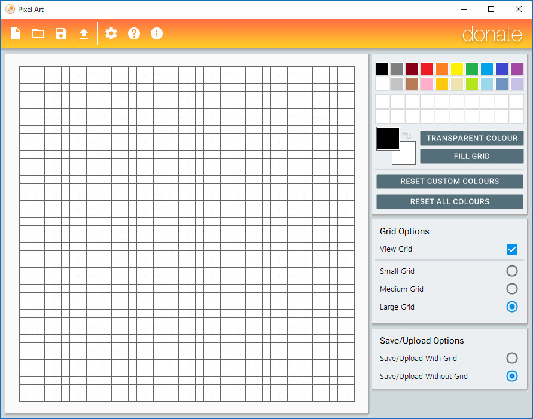Viewport: 533px width, 419px height.
Task: Pick the orange colour swatch
Action: point(442,69)
